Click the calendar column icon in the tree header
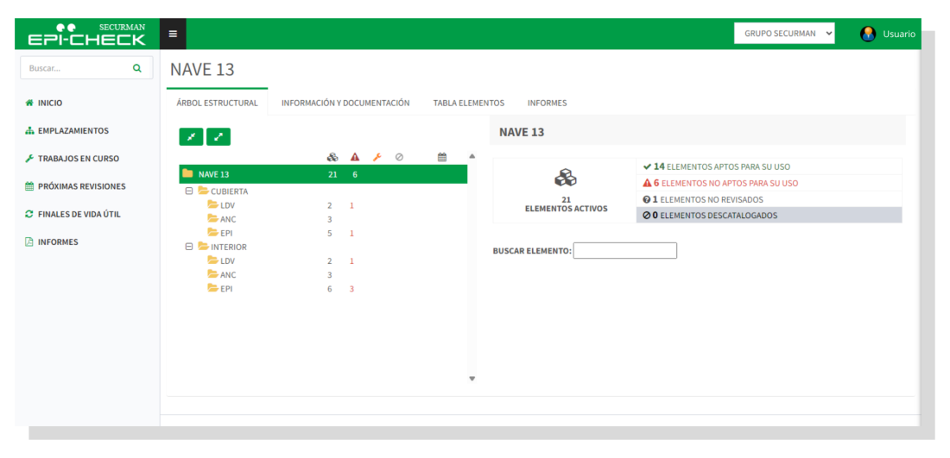Viewport: 950px width, 458px height. point(442,157)
